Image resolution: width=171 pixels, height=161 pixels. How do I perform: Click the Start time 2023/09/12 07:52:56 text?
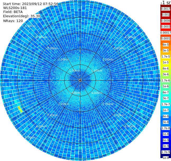30,4
